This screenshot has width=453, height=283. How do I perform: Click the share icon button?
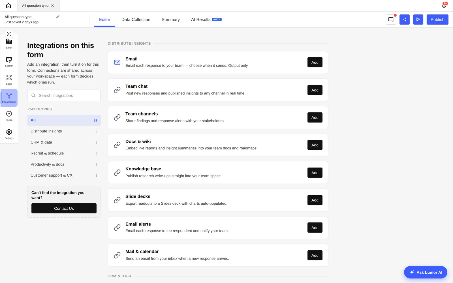pos(405,20)
